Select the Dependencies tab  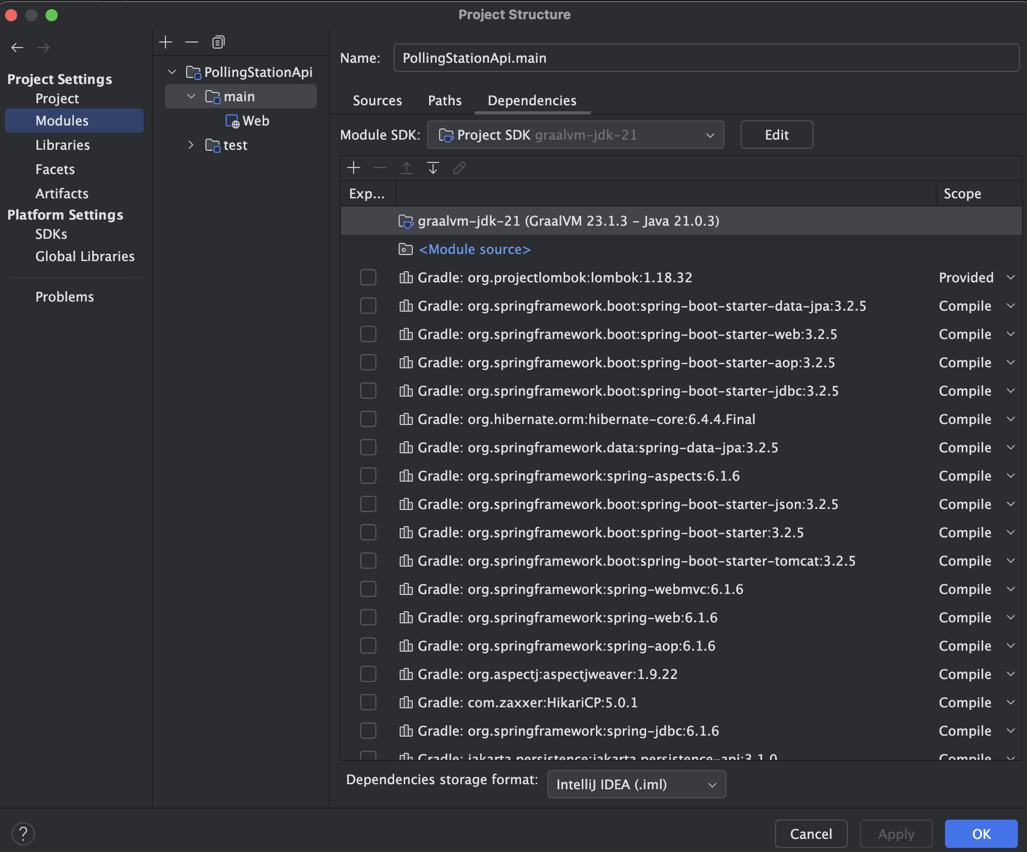coord(532,101)
